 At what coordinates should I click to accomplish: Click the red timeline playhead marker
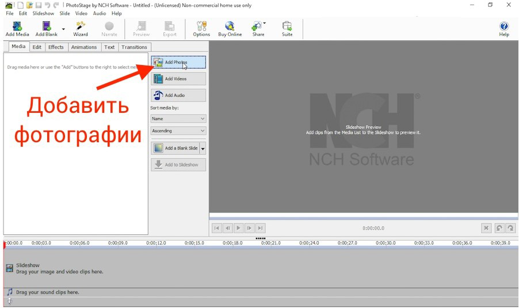point(4,245)
